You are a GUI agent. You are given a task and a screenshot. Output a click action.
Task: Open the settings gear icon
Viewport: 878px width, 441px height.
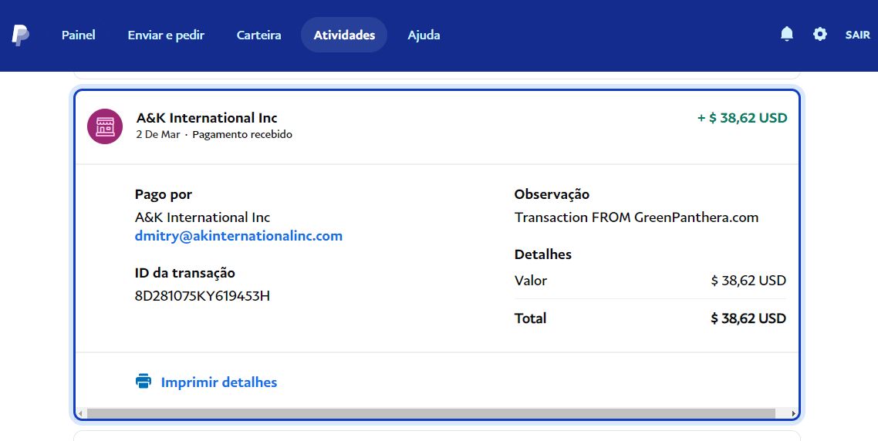click(x=820, y=34)
